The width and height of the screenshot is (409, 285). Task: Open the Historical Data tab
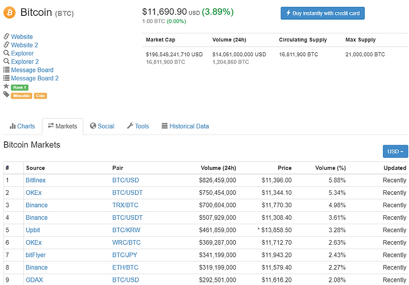coord(185,126)
